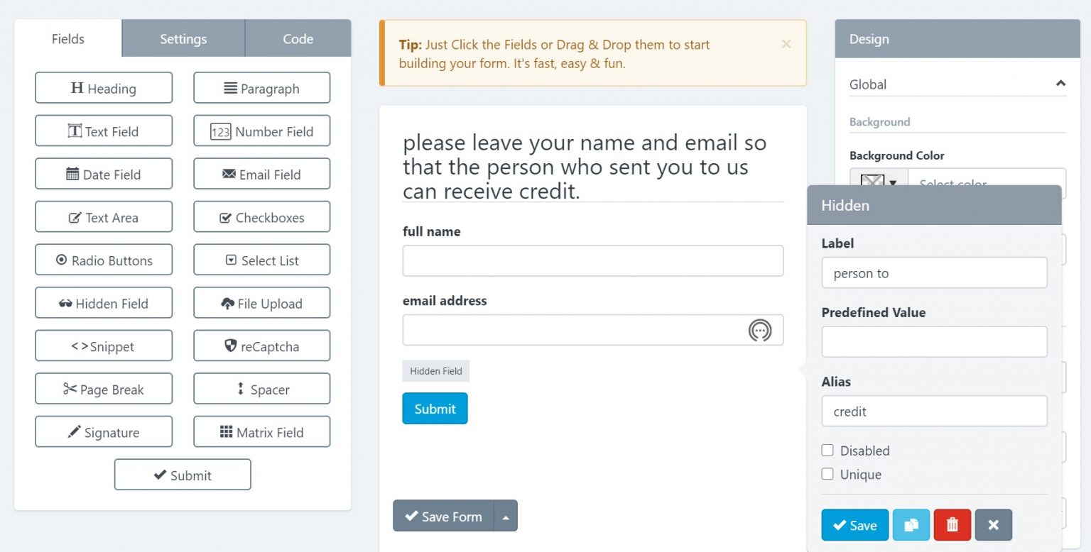The height and width of the screenshot is (552, 1091).
Task: Duplicate the hidden field using the copy icon
Action: [911, 525]
